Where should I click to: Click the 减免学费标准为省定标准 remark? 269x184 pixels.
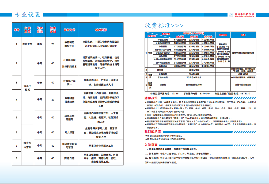pos(243,53)
